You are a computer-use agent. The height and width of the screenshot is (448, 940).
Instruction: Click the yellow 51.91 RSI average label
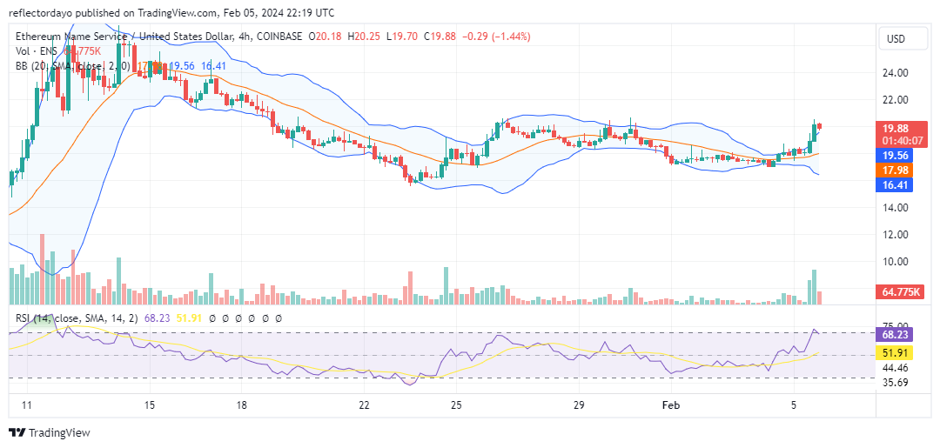(893, 353)
